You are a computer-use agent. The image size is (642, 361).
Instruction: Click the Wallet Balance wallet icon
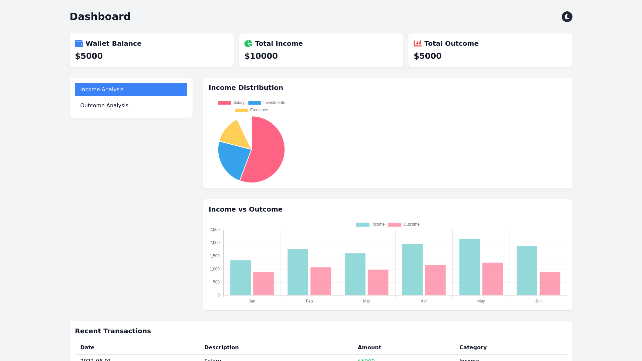(x=79, y=43)
